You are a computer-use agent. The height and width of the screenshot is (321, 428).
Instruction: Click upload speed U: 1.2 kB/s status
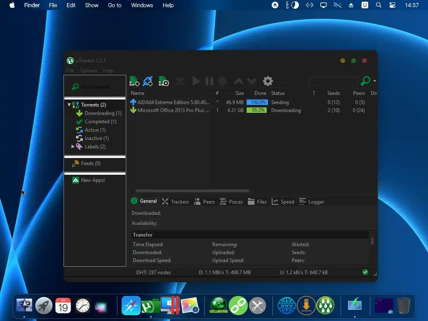click(x=304, y=273)
